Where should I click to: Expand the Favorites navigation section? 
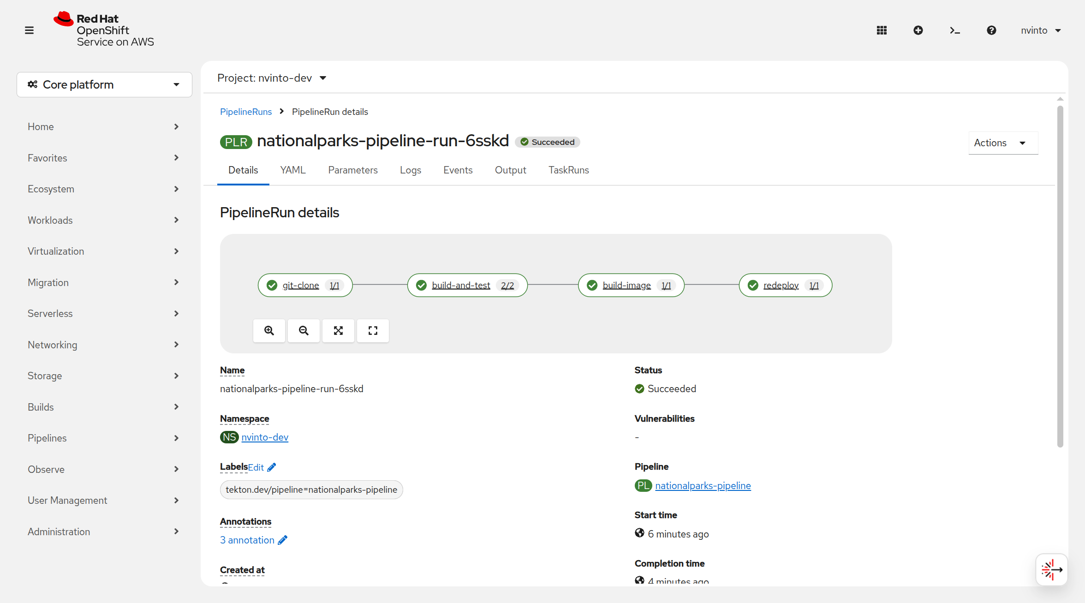(104, 158)
